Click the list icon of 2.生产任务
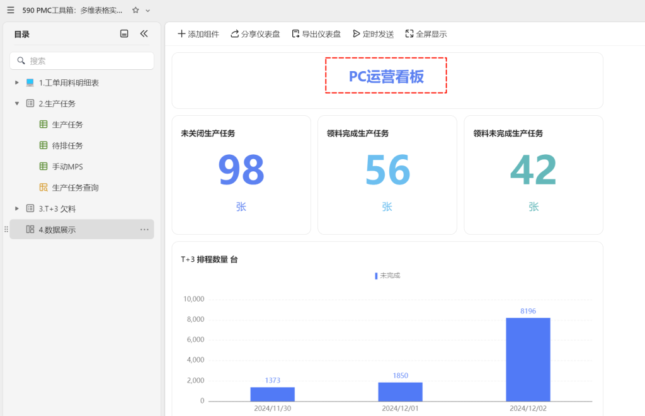The width and height of the screenshot is (645, 416). [x=30, y=103]
